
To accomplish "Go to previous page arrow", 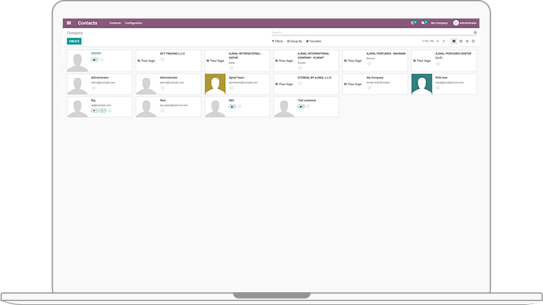I will [438, 41].
